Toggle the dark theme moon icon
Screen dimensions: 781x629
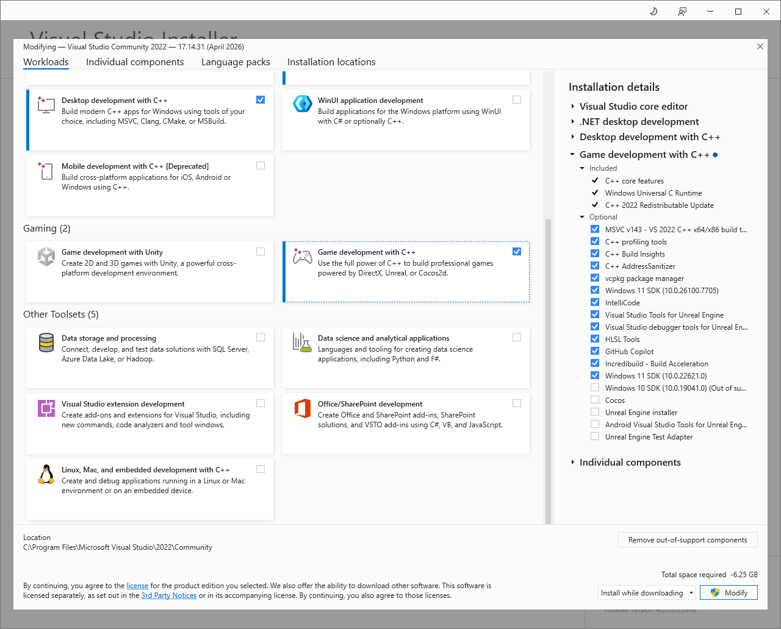click(653, 12)
